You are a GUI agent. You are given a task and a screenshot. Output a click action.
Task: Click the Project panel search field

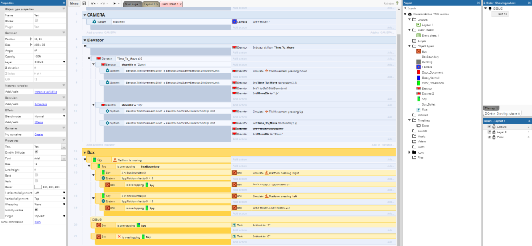click(x=442, y=9)
